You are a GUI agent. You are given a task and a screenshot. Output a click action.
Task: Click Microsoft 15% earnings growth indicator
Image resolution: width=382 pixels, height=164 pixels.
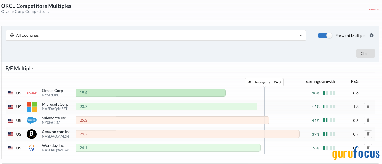click(x=323, y=107)
